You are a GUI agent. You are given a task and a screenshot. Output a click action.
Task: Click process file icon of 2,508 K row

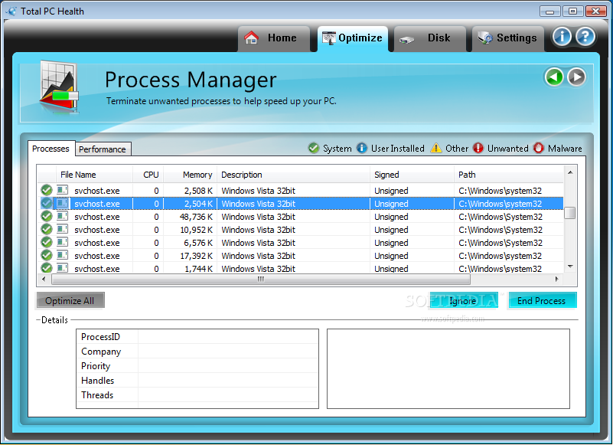[x=62, y=190]
